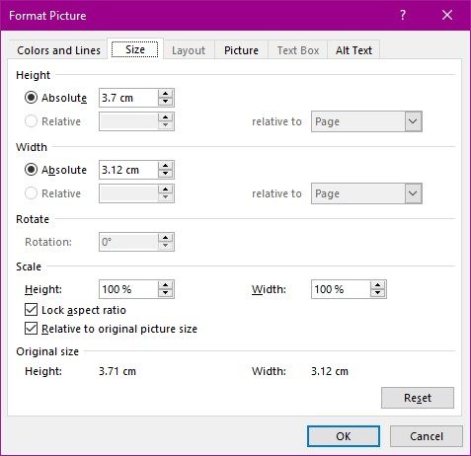
Task: Open the Alt Text tab
Action: pos(353,50)
